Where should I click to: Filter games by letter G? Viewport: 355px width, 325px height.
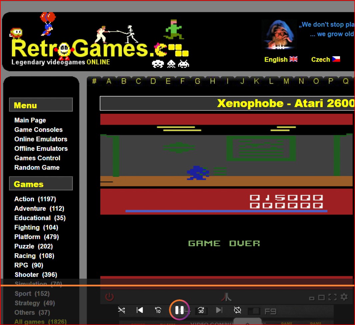point(198,81)
